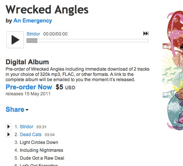183x166 pixels.
Task: Click the Stridor title in the player
Action: (33, 34)
